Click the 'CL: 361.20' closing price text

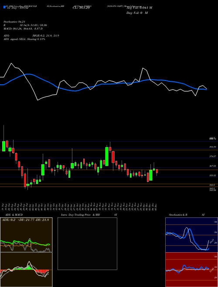[x=81, y=8]
